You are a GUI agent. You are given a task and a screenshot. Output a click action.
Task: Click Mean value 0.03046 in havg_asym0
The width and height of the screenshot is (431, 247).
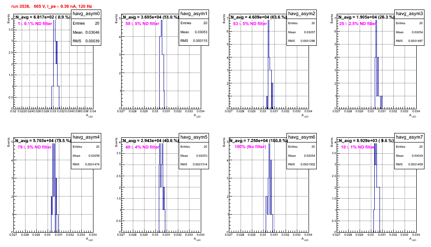coord(92,32)
